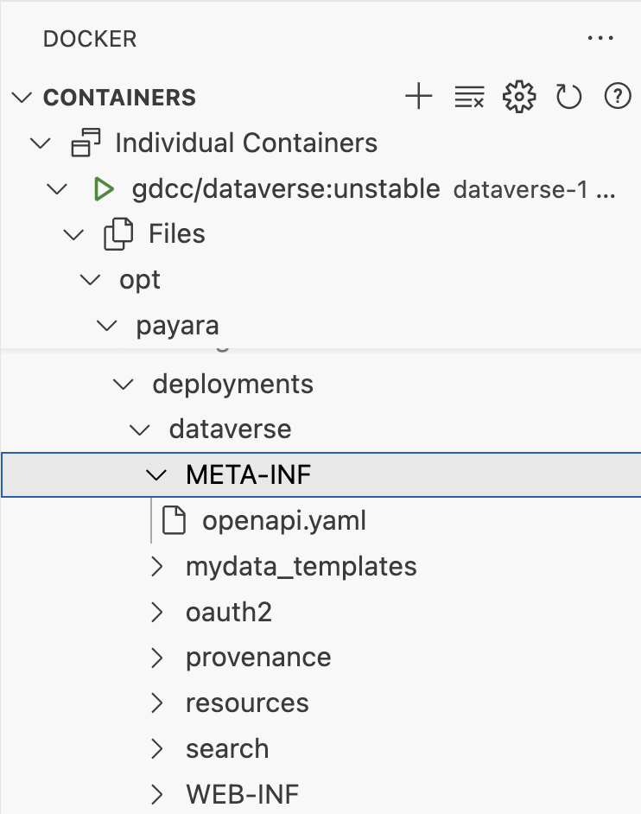Expand the WEB-INF folder
This screenshot has height=814, width=641.
[x=156, y=794]
